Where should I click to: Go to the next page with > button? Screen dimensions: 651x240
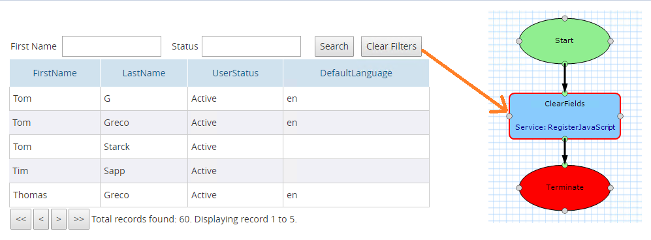coord(59,219)
